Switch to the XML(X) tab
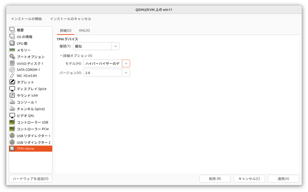This screenshot has width=308, height=192. pos(84,31)
